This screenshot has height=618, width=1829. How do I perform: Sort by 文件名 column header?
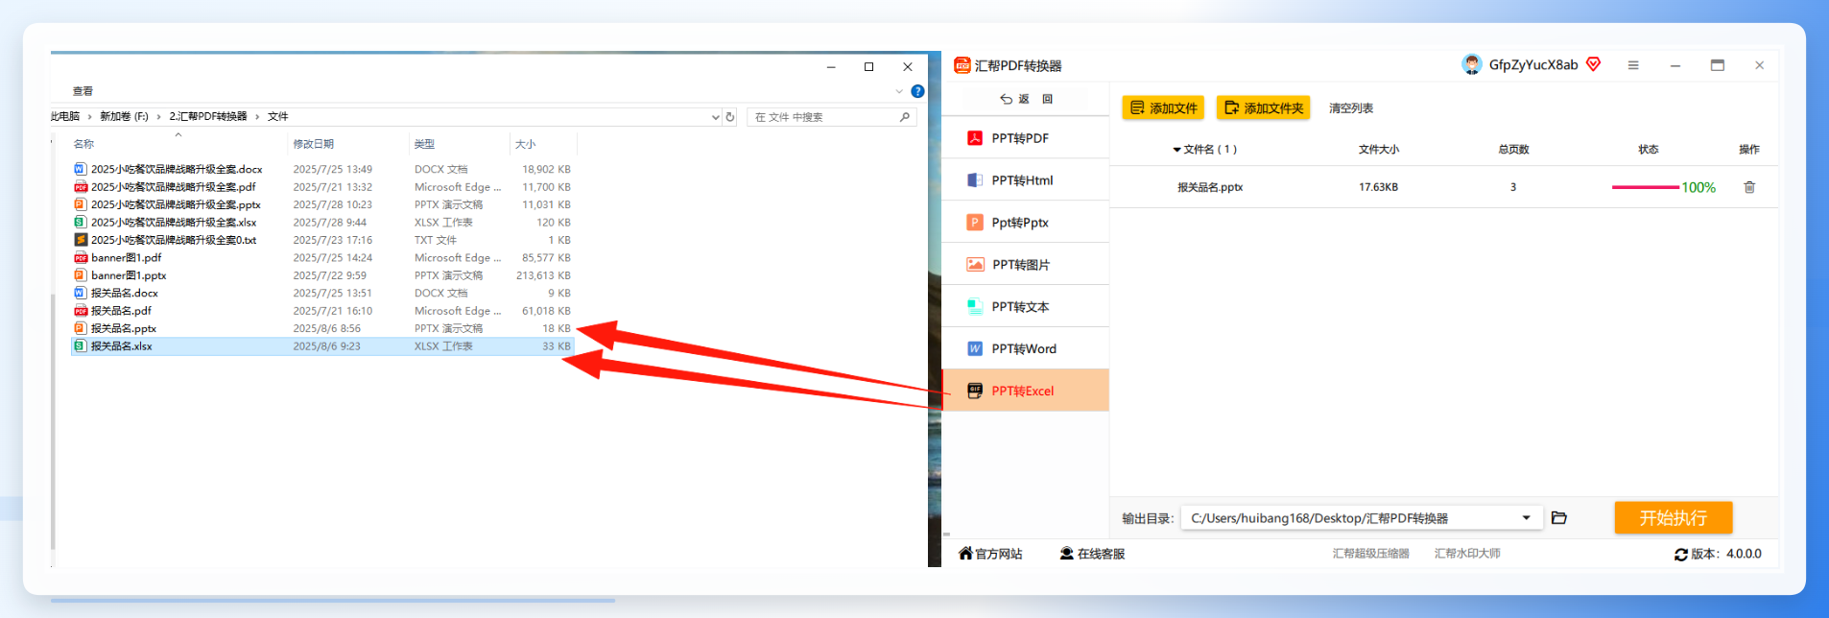click(x=1205, y=149)
